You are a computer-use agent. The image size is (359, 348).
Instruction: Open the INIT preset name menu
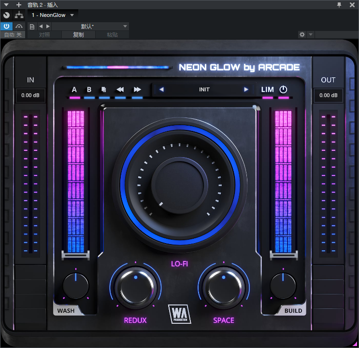(204, 89)
